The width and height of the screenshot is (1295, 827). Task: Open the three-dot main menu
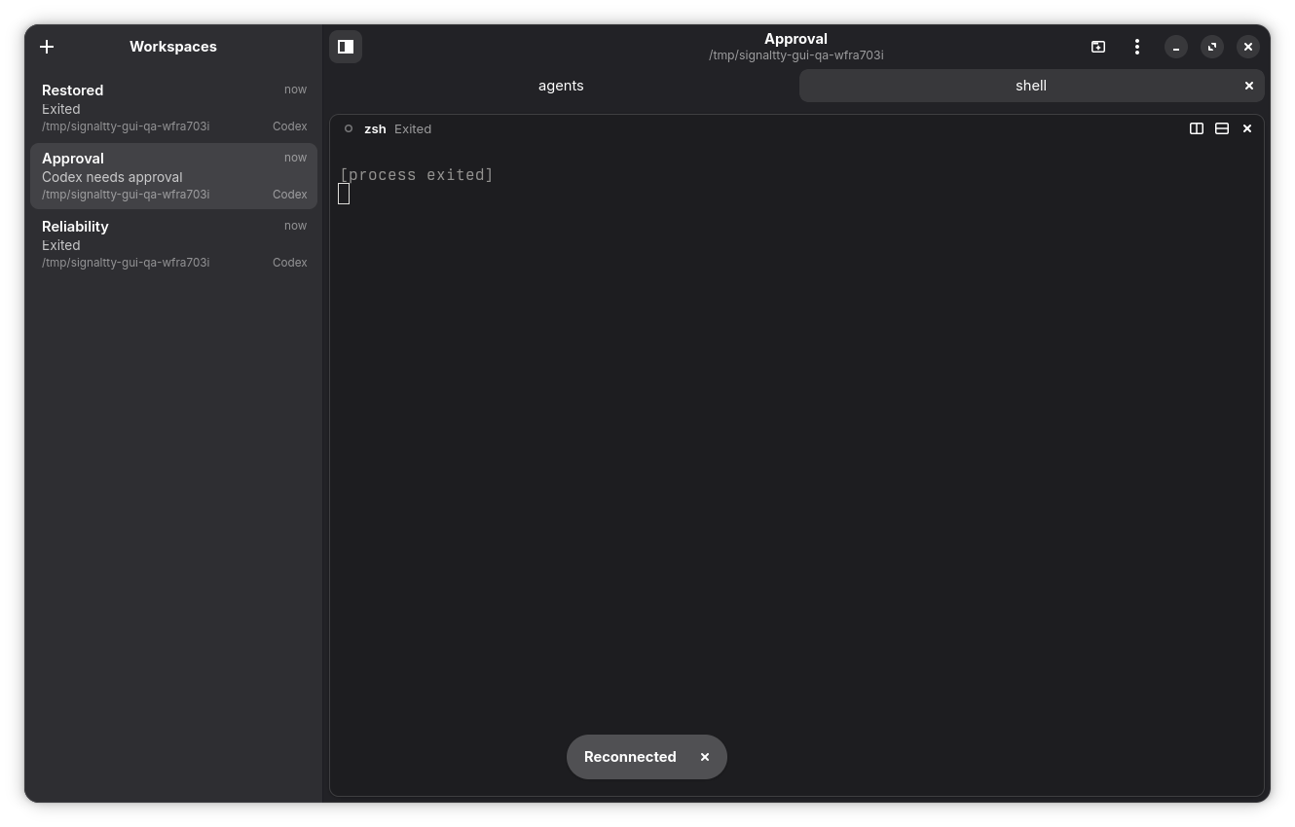(1136, 47)
